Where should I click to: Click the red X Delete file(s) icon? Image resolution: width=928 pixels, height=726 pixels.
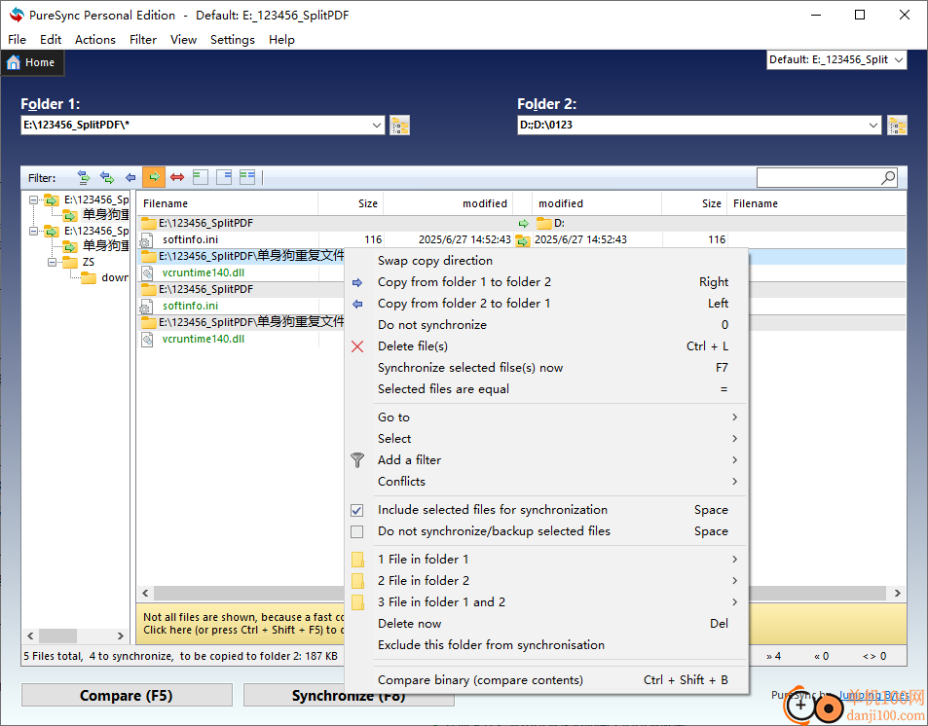[357, 346]
